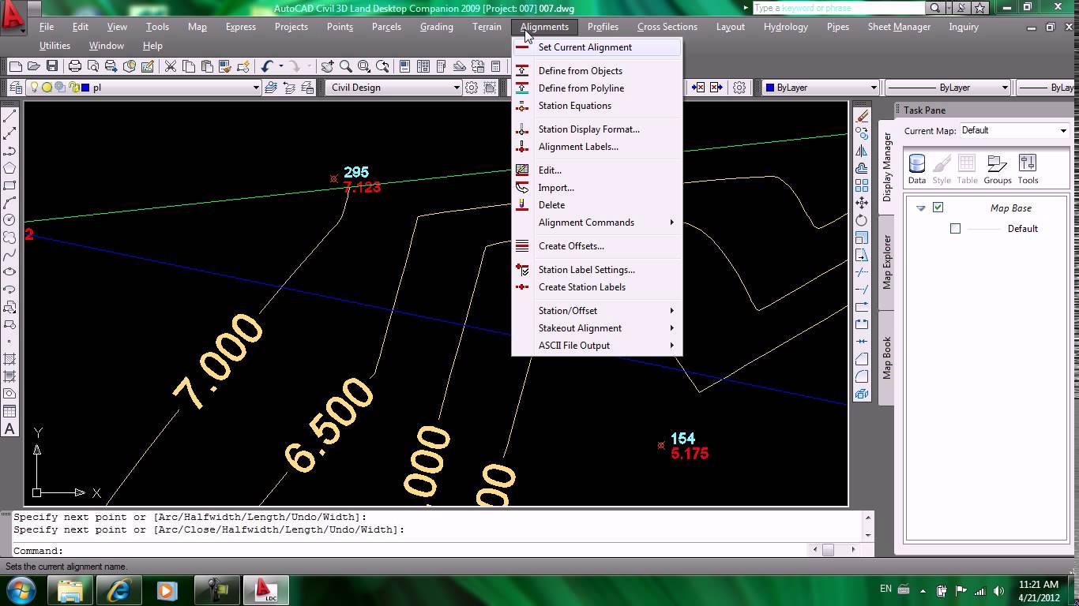Toggle the lightbulb in the layer control

point(35,87)
